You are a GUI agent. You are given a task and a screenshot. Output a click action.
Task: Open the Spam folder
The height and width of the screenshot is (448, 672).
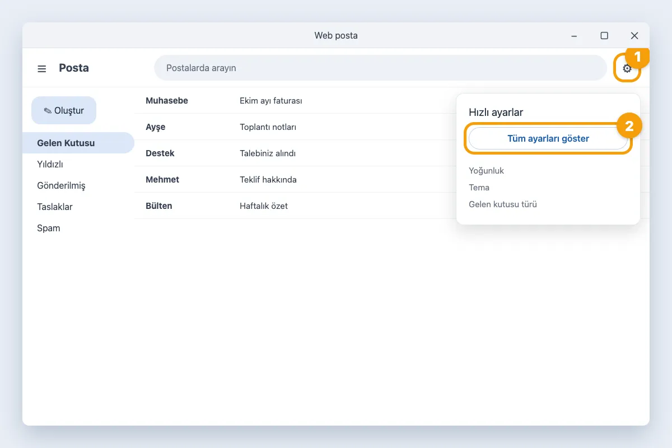pos(78,228)
